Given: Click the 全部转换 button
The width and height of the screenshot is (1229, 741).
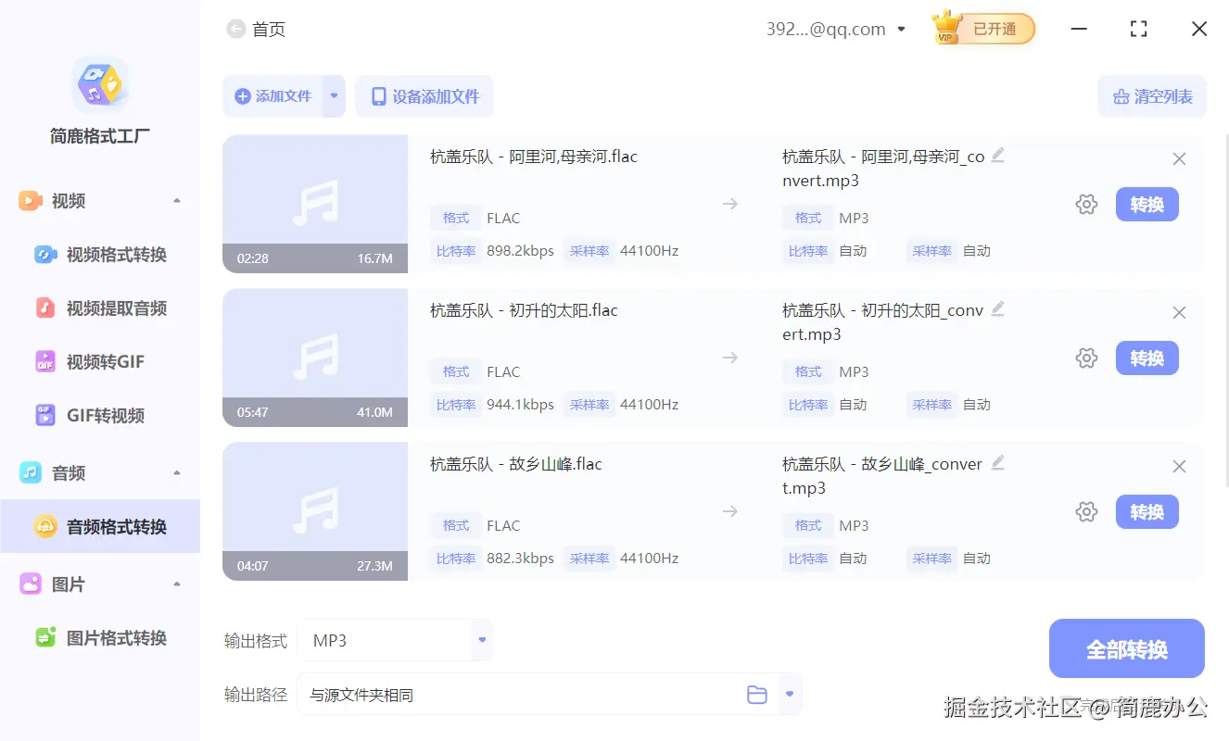Looking at the screenshot, I should coord(1126,648).
